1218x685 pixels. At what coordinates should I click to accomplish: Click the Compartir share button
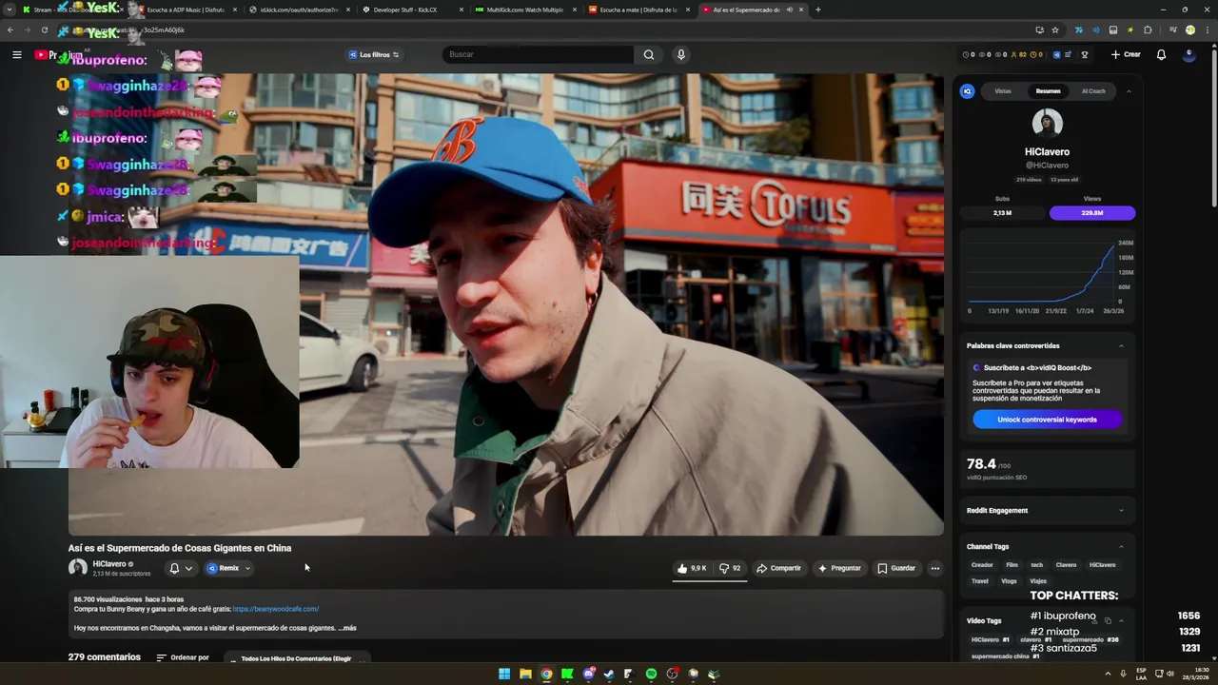tap(778, 568)
